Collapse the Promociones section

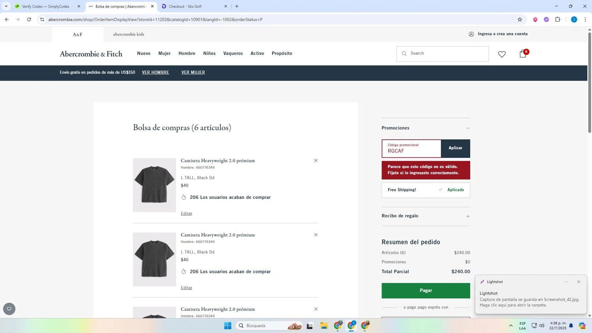[468, 128]
